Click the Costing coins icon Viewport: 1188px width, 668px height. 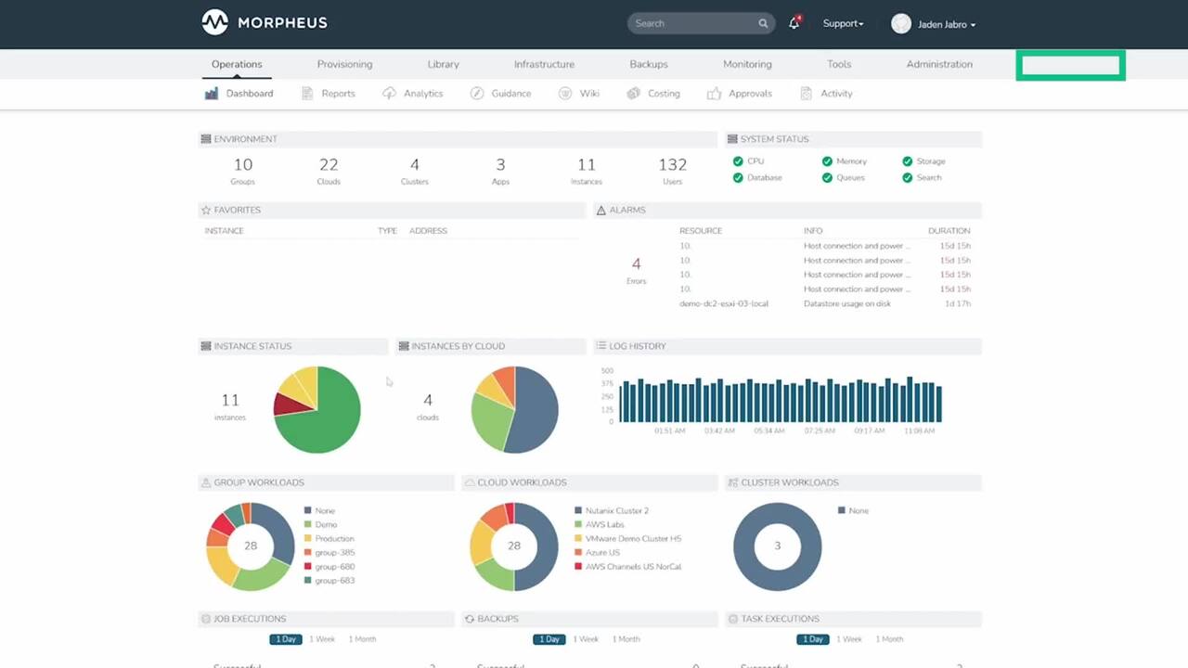(633, 94)
